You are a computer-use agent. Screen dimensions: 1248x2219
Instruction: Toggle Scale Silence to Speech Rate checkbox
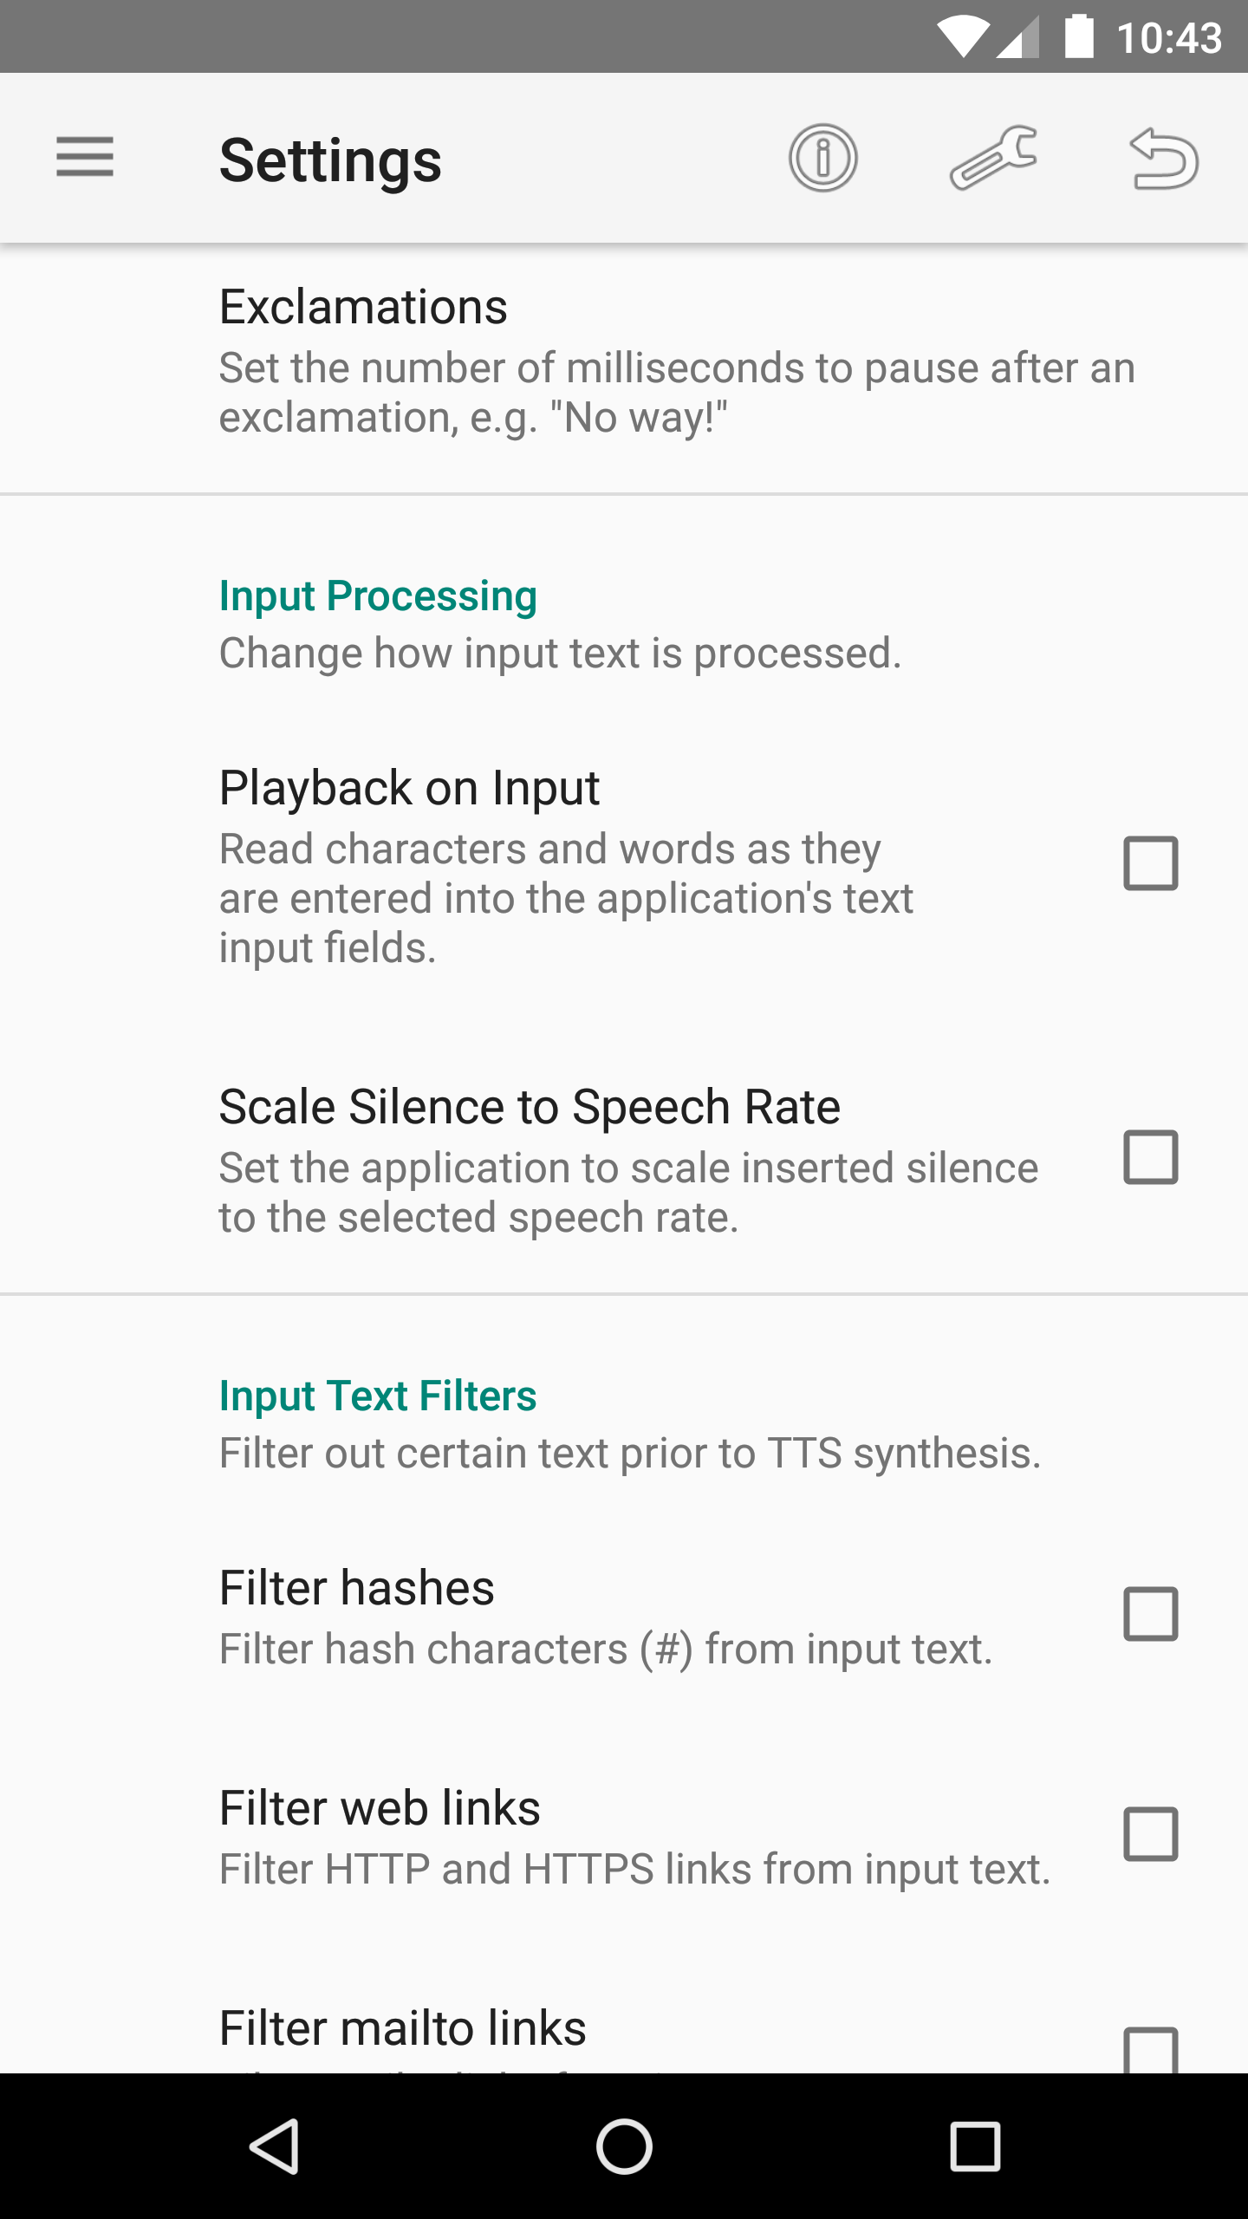click(1150, 1157)
